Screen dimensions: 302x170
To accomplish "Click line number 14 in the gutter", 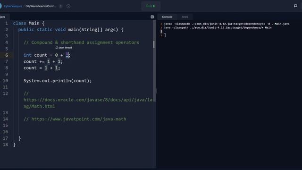I will [5, 119].
